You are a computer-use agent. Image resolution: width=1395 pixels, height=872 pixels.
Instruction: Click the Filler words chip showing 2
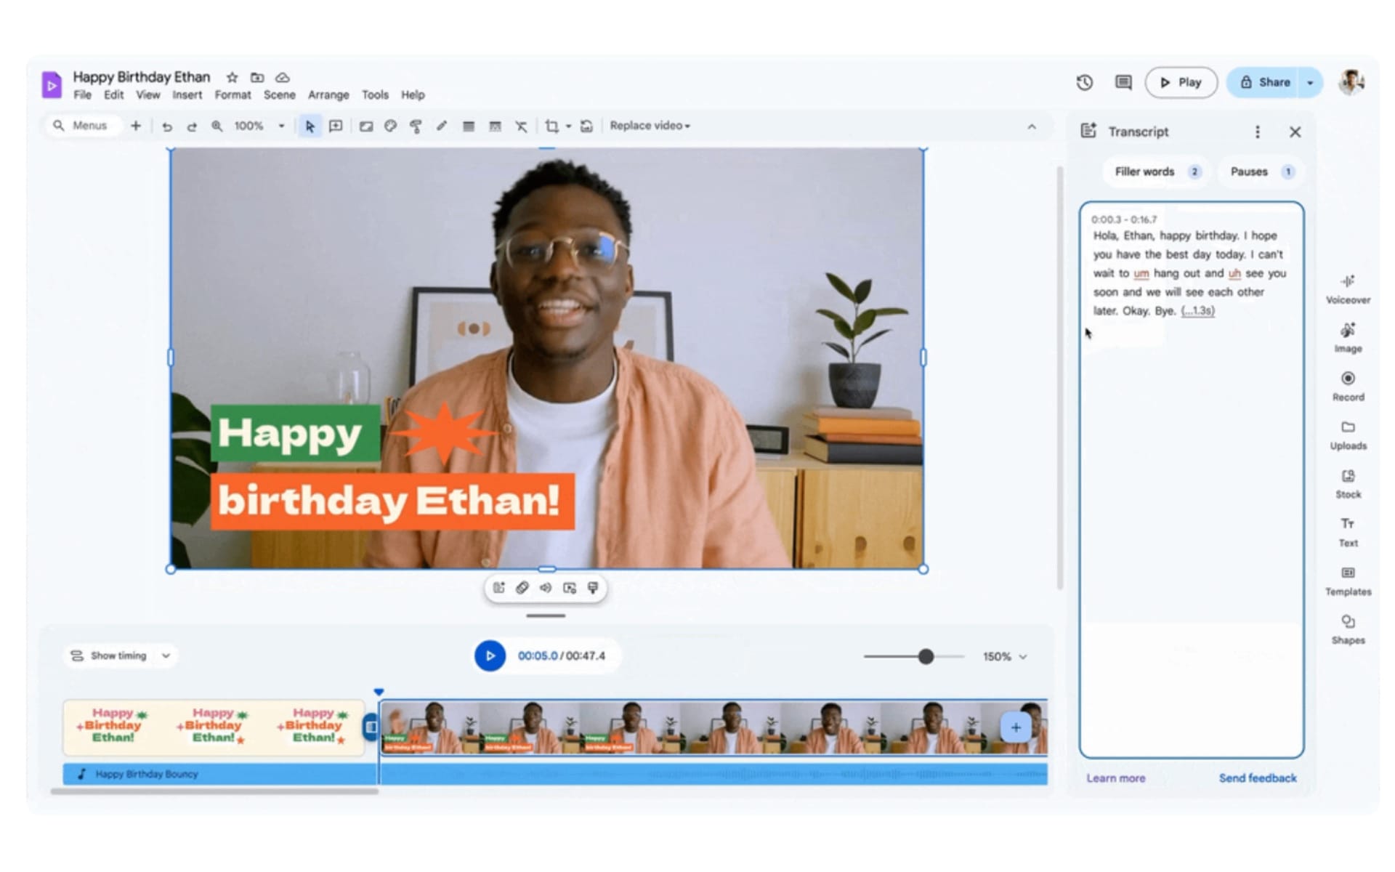[1154, 171]
